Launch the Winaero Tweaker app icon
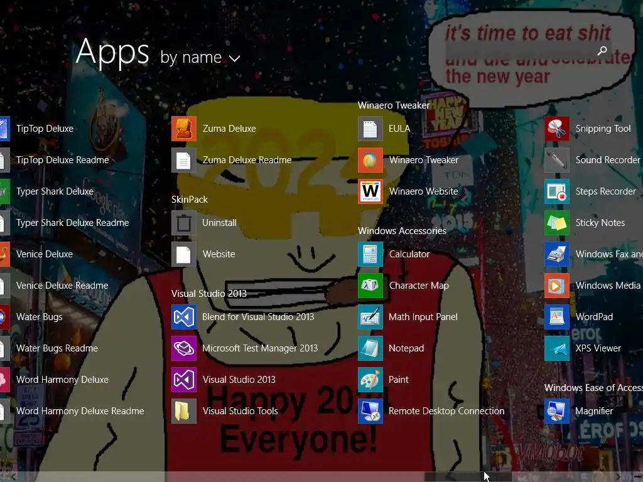This screenshot has height=482, width=643. pyautogui.click(x=370, y=160)
